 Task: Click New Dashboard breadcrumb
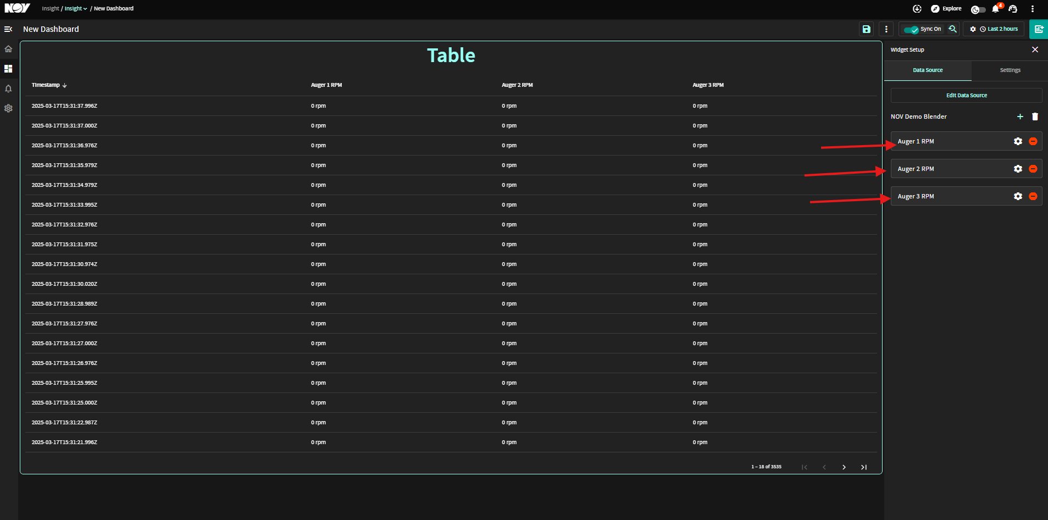pyautogui.click(x=114, y=9)
